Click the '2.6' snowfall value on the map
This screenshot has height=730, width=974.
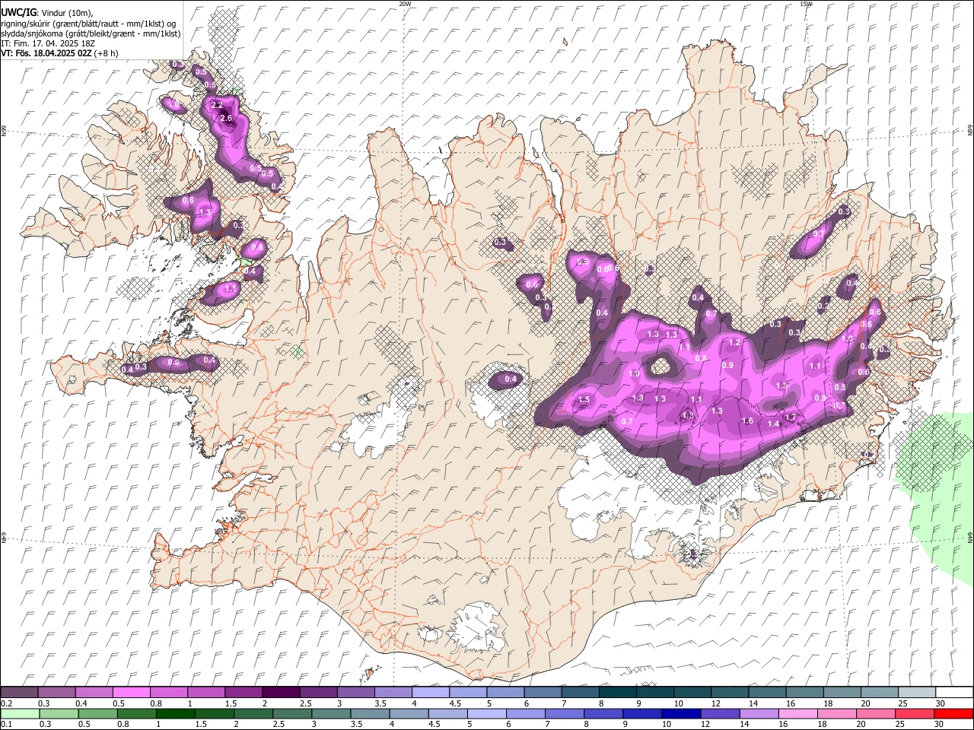(226, 119)
